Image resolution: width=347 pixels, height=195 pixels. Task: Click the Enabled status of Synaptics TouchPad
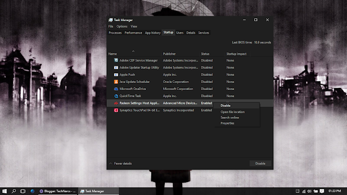click(207, 110)
